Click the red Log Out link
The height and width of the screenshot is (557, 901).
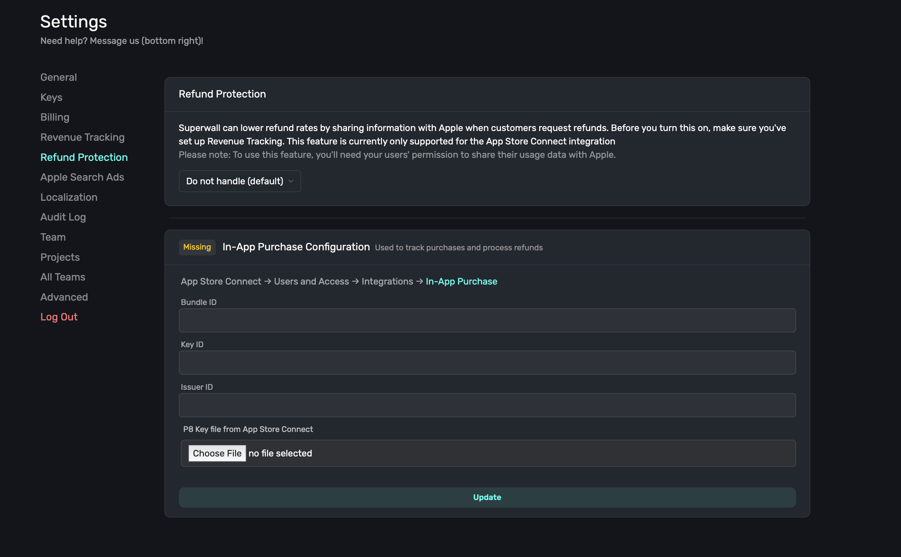click(59, 317)
